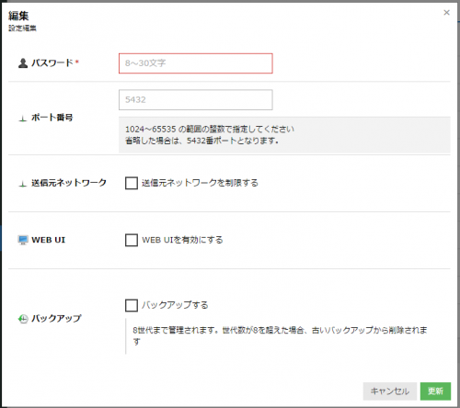
Task: Enable 送信元ネットワークを制限する checkbox
Action: (132, 183)
